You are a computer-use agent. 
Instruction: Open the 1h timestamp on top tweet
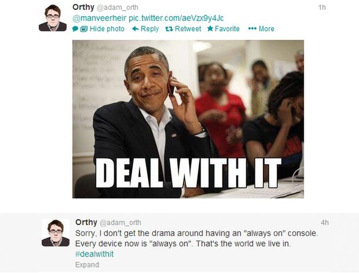[x=322, y=8]
